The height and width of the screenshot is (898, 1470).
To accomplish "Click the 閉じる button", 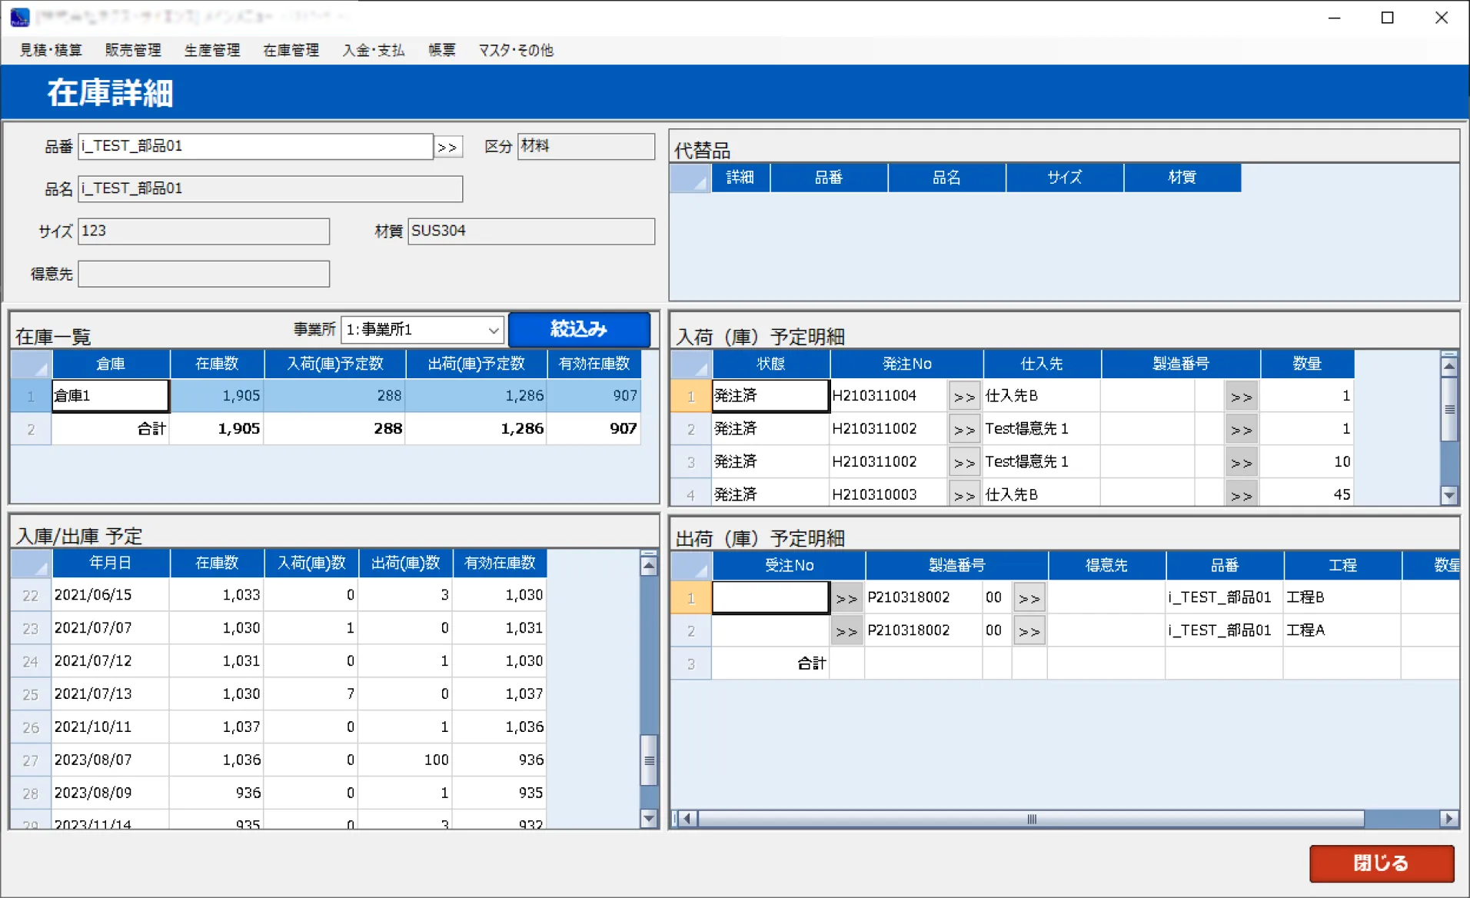I will [x=1382, y=863].
